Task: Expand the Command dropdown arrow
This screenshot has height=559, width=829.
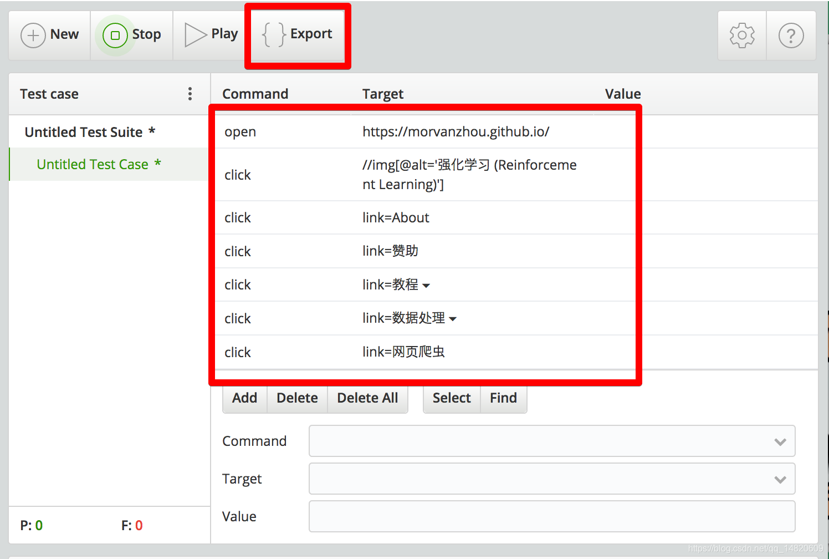Action: click(x=780, y=441)
